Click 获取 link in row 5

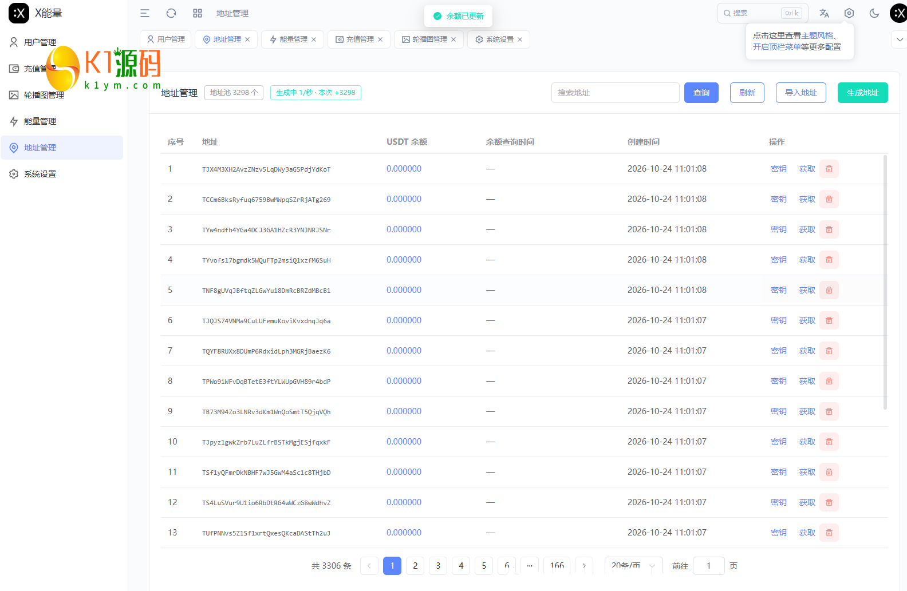tap(807, 290)
